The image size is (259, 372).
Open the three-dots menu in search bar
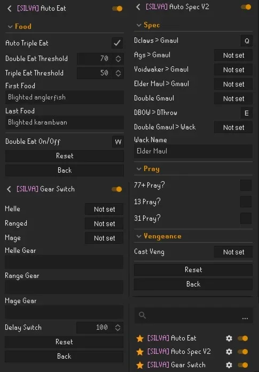point(245,318)
